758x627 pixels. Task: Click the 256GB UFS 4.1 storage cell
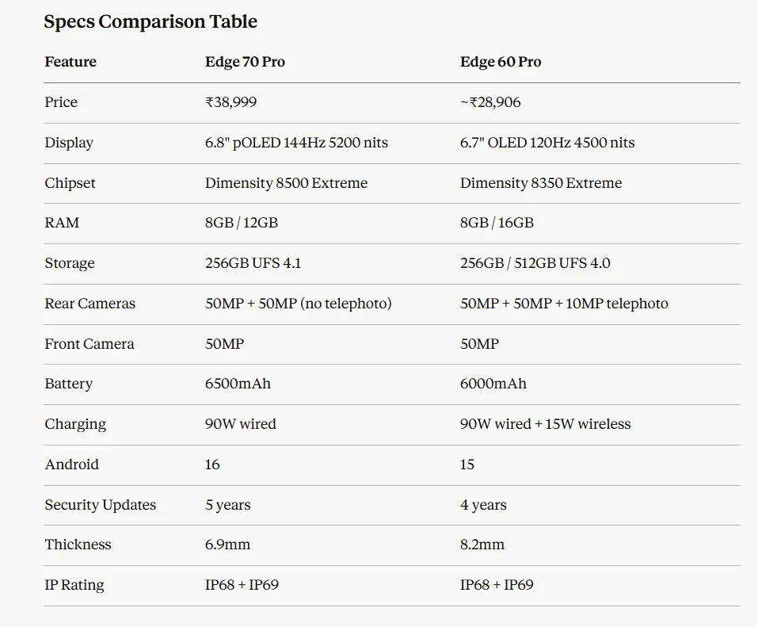tap(253, 263)
